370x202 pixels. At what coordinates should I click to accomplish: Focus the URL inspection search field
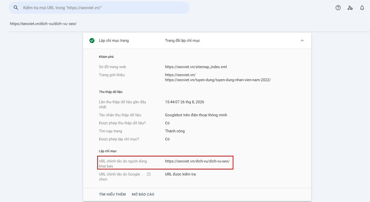[x=99, y=8]
